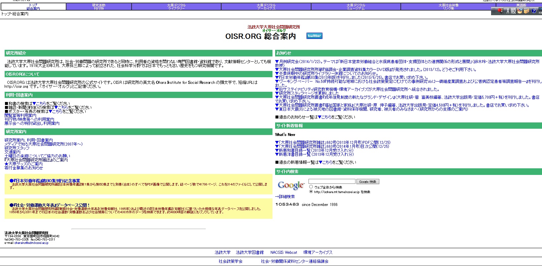Click the IME help question mark icon

coord(534,11)
